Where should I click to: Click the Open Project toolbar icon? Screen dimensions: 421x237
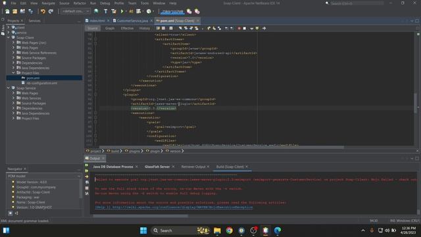tap(22, 11)
